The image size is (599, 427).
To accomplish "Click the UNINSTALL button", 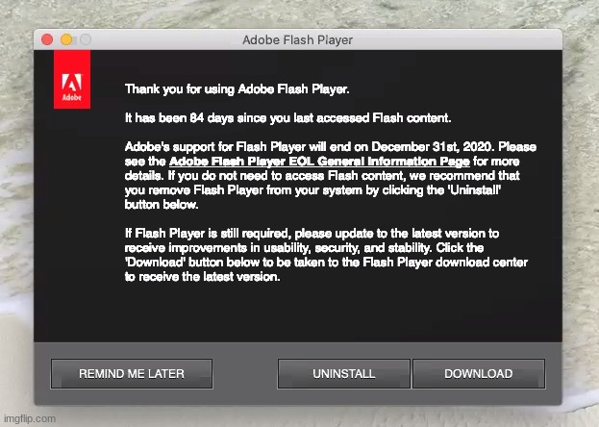I will tap(343, 373).
